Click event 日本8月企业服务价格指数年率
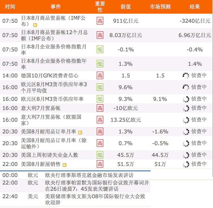This screenshot has height=208, width=213. click(54, 64)
